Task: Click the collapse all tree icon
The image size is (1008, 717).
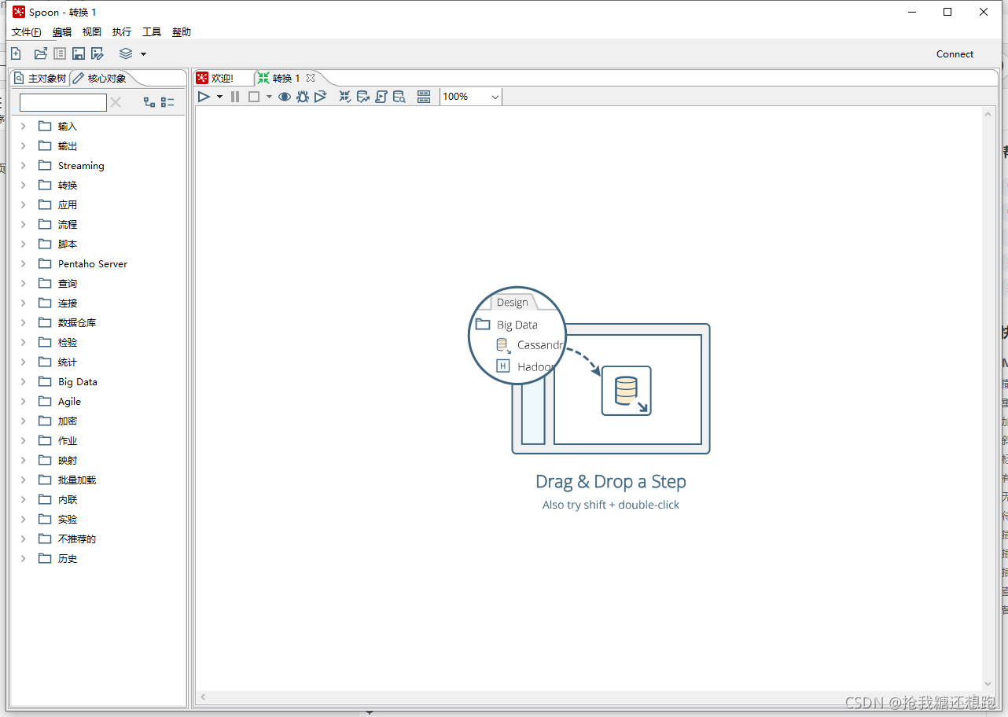Action: point(167,102)
